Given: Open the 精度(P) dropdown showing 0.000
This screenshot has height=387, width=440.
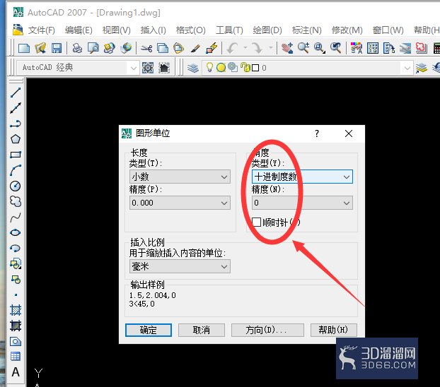Looking at the screenshot, I should pyautogui.click(x=180, y=203).
